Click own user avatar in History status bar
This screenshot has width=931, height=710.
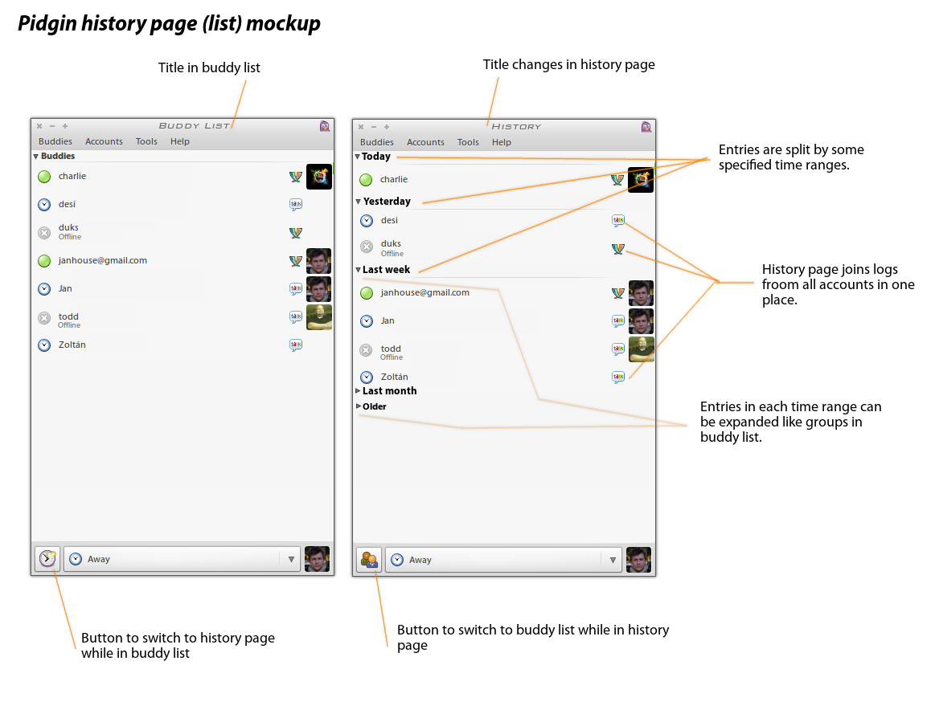click(639, 560)
